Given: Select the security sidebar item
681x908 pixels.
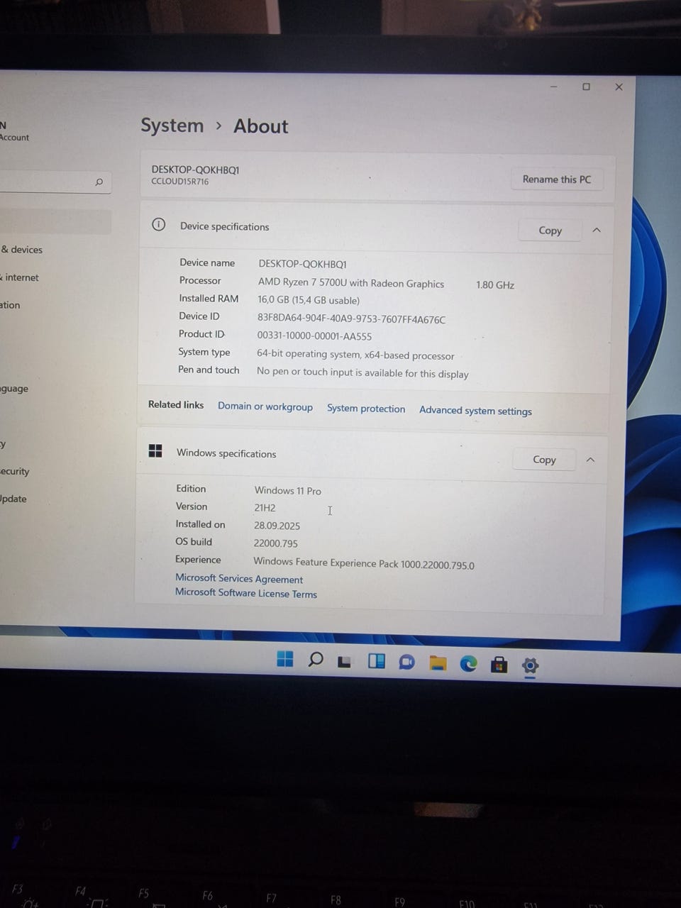Looking at the screenshot, I should [x=15, y=471].
